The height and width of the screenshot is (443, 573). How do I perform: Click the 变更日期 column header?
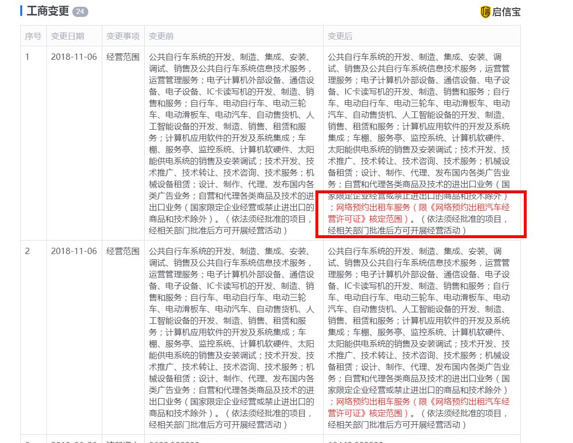(68, 36)
